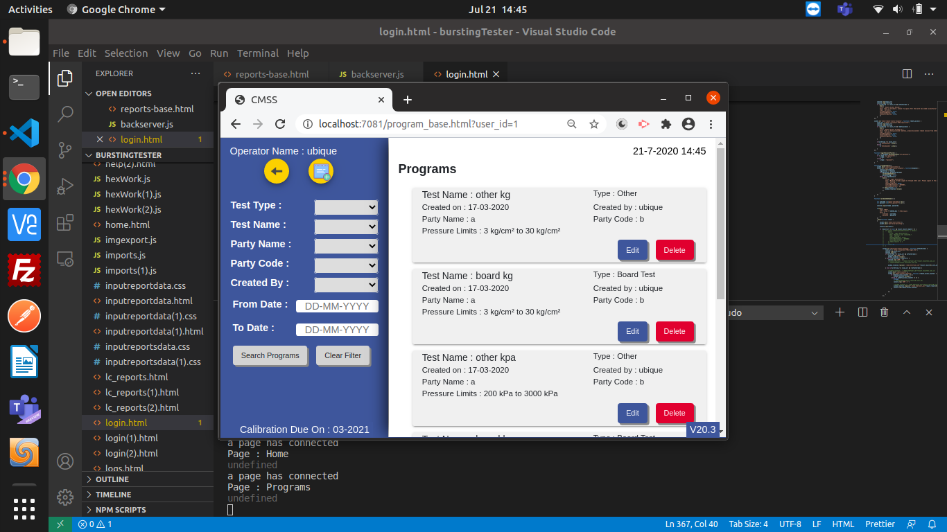Screen dimensions: 947x532
Task: Select the Search icon in VS Code activity bar
Action: coord(64,114)
